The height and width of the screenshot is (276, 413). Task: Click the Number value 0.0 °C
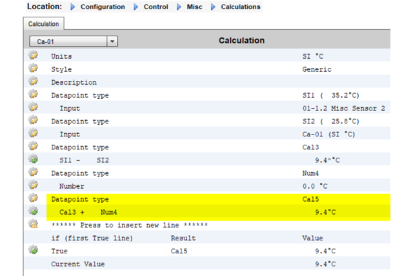316,186
